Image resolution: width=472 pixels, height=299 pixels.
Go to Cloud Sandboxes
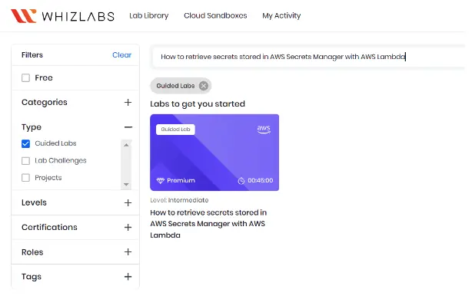coord(215,15)
